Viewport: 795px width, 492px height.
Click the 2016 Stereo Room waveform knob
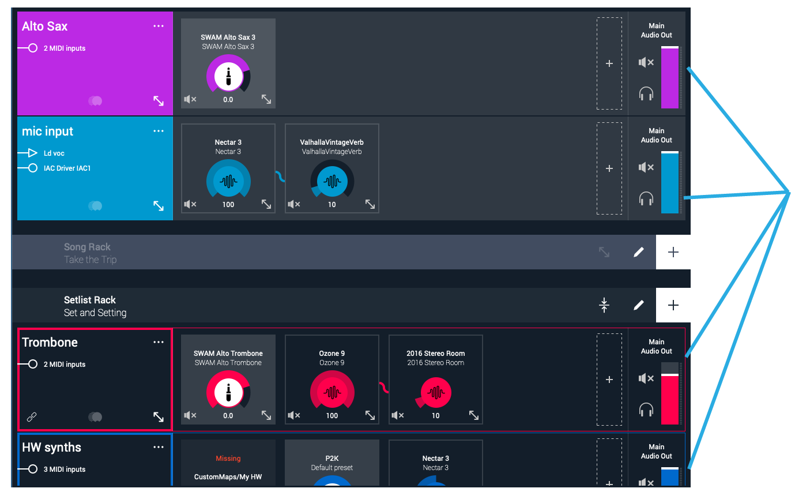click(436, 392)
